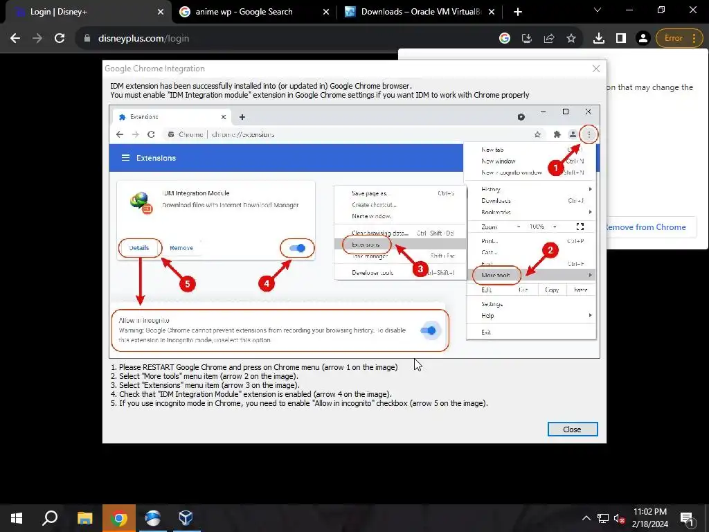
Task: Open the Downloads Oracle VM VirtualBox tab
Action: click(x=420, y=12)
